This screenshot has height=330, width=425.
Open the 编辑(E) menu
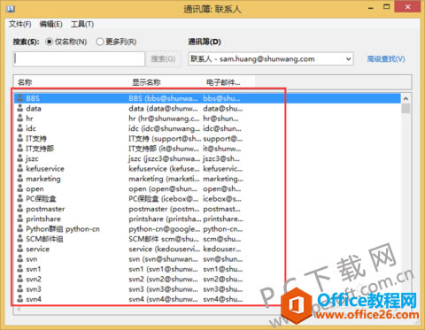pos(50,24)
